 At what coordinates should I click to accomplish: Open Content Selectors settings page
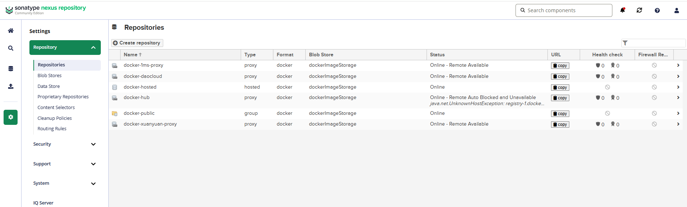56,108
